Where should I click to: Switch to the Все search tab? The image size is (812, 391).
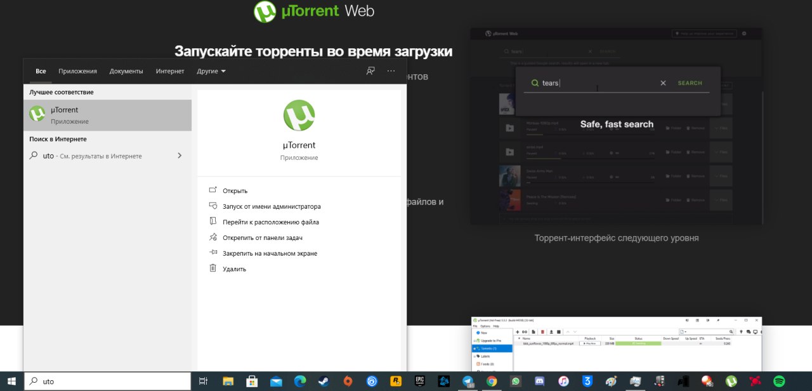[41, 71]
